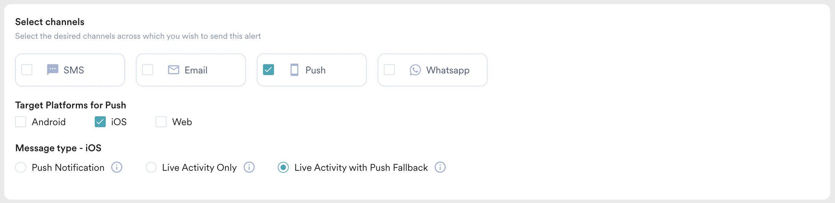The width and height of the screenshot is (835, 203).
Task: Open the info tooltip beside Live Activity Only
Action: click(249, 167)
